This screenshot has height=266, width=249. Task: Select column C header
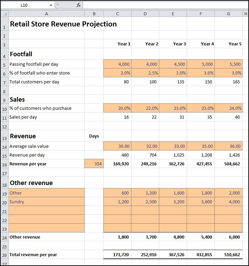117,14
